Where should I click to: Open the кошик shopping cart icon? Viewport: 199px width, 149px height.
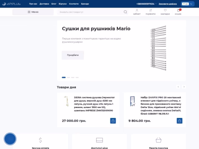tap(178, 12)
